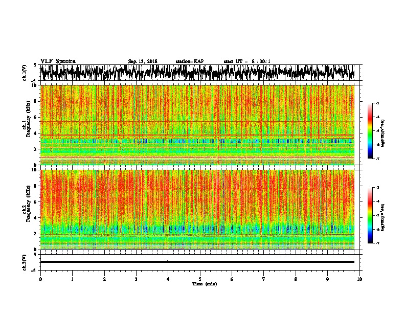Click the ch.1 colorbar "log(PSD)" label
Image resolution: width=405 pixels, height=313 pixels.
[x=383, y=133]
